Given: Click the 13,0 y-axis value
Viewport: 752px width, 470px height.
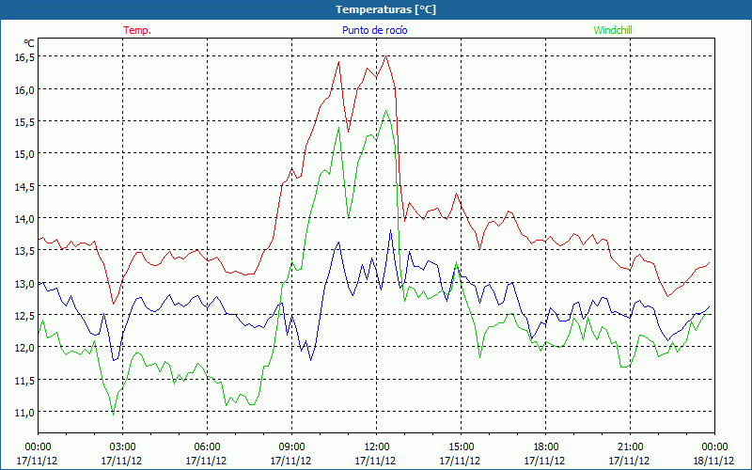Looking at the screenshot, I should click(24, 284).
